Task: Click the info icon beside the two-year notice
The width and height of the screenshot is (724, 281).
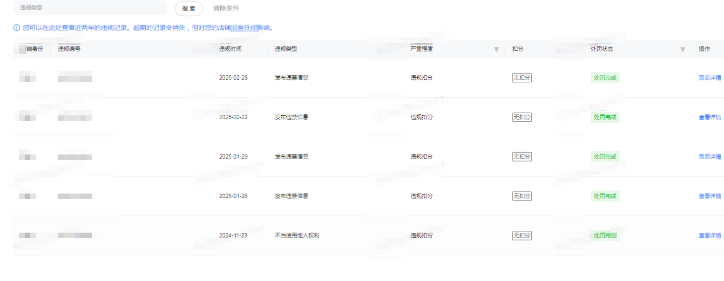Action: coord(17,28)
